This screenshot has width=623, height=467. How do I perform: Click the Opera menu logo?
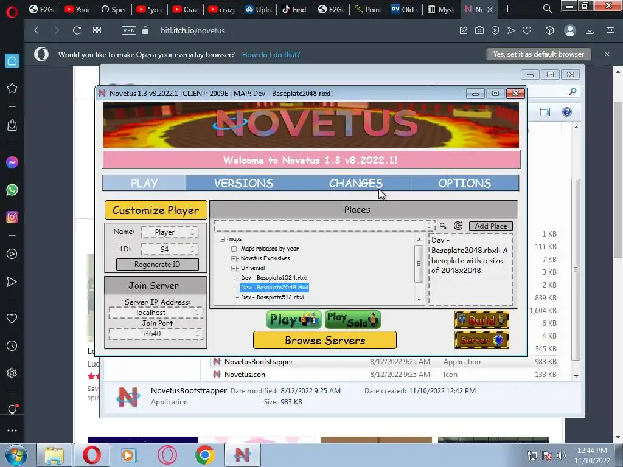tap(12, 12)
